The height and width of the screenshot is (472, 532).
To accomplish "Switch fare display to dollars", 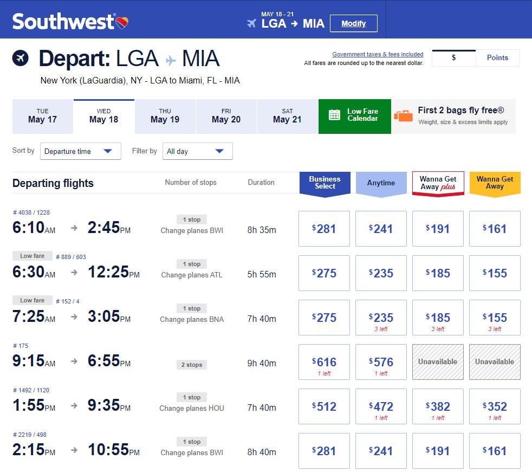I will tap(453, 58).
